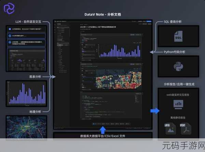The image size is (205, 152).
Task: Open the LLM analysis result table thumbnail
Action: point(26,60)
